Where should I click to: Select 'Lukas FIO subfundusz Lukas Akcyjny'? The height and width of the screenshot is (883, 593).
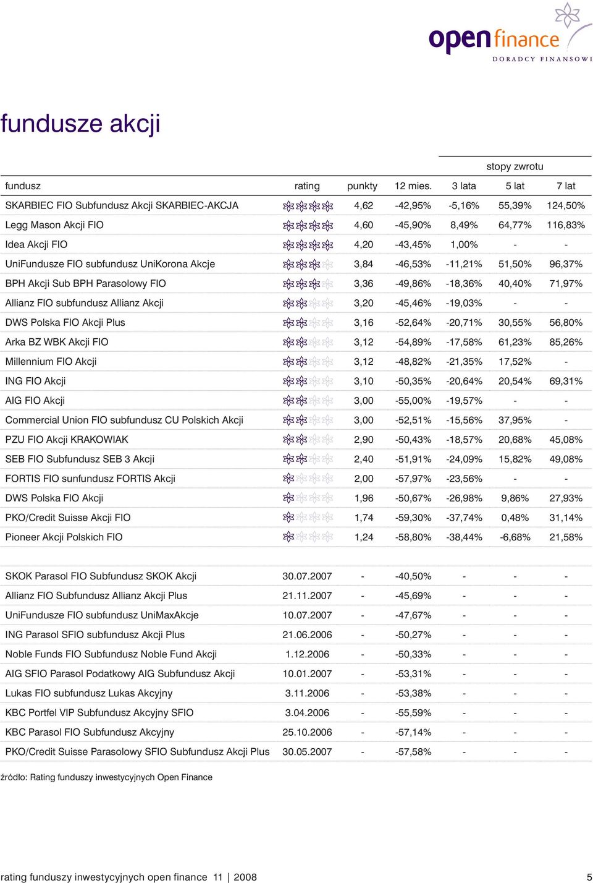tap(89, 693)
